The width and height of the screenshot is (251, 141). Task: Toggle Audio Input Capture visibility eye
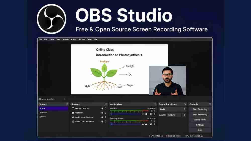102,117
